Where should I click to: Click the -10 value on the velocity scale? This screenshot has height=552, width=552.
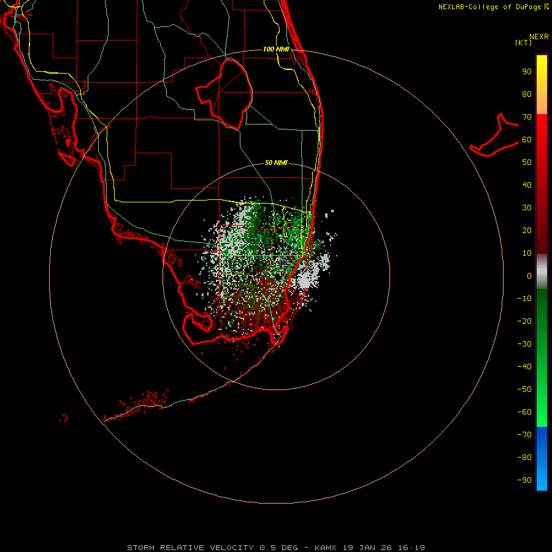point(524,299)
